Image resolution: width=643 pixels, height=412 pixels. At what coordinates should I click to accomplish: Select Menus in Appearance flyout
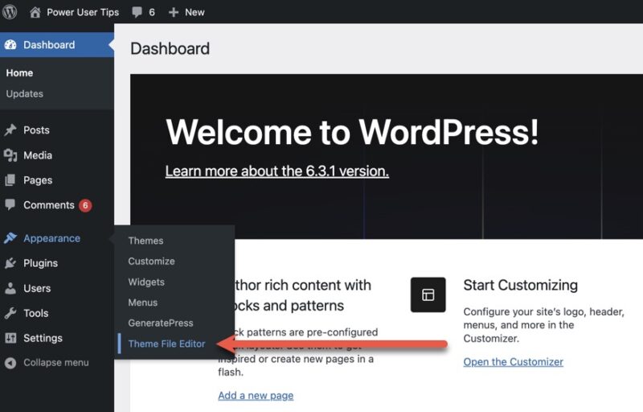pyautogui.click(x=143, y=303)
